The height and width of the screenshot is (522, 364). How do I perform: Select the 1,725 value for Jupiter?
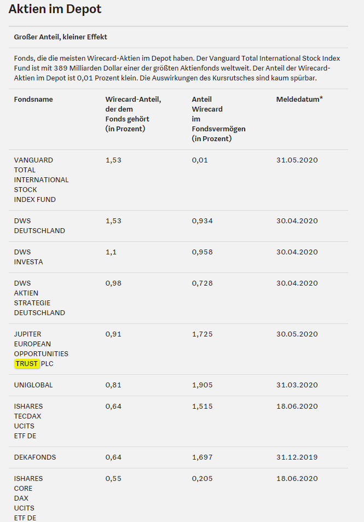202,334
